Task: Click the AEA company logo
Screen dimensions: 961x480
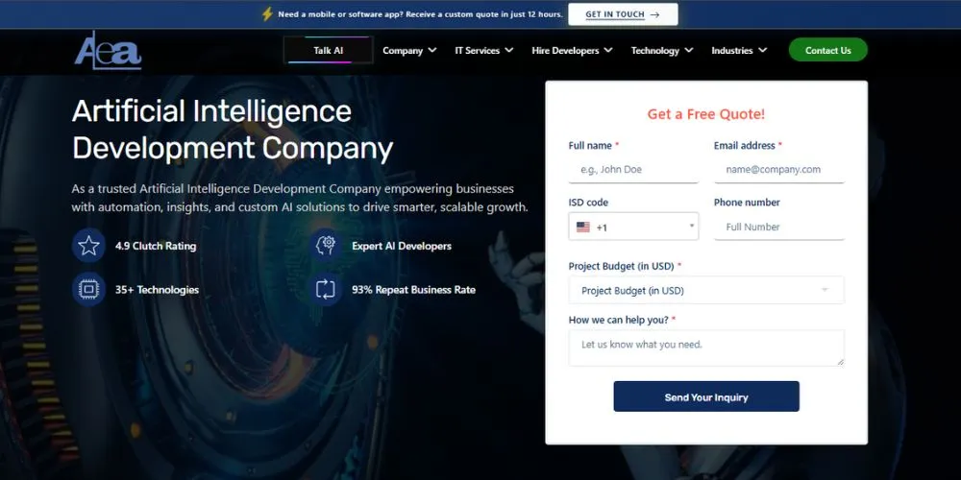Action: click(108, 51)
